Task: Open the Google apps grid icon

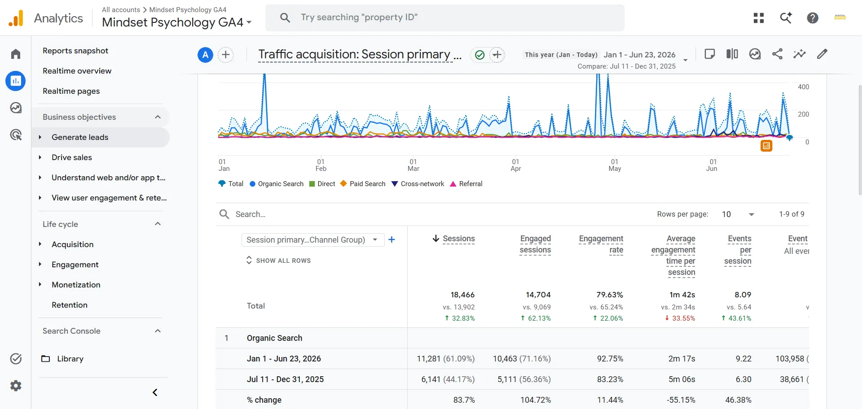Action: pyautogui.click(x=759, y=18)
